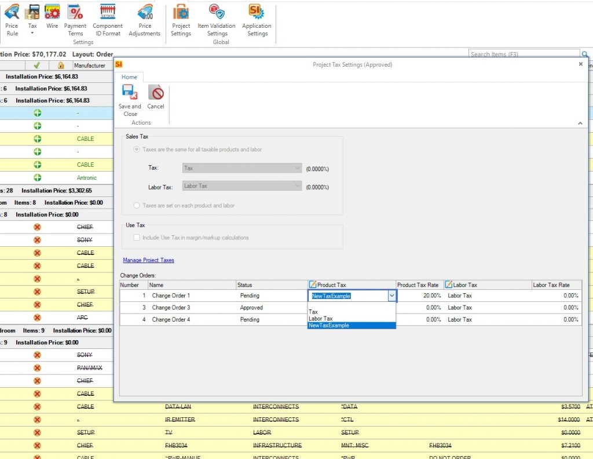Click the green plus icon on the Antronic row
Viewport: 593px width, 459px height.
tap(37, 177)
